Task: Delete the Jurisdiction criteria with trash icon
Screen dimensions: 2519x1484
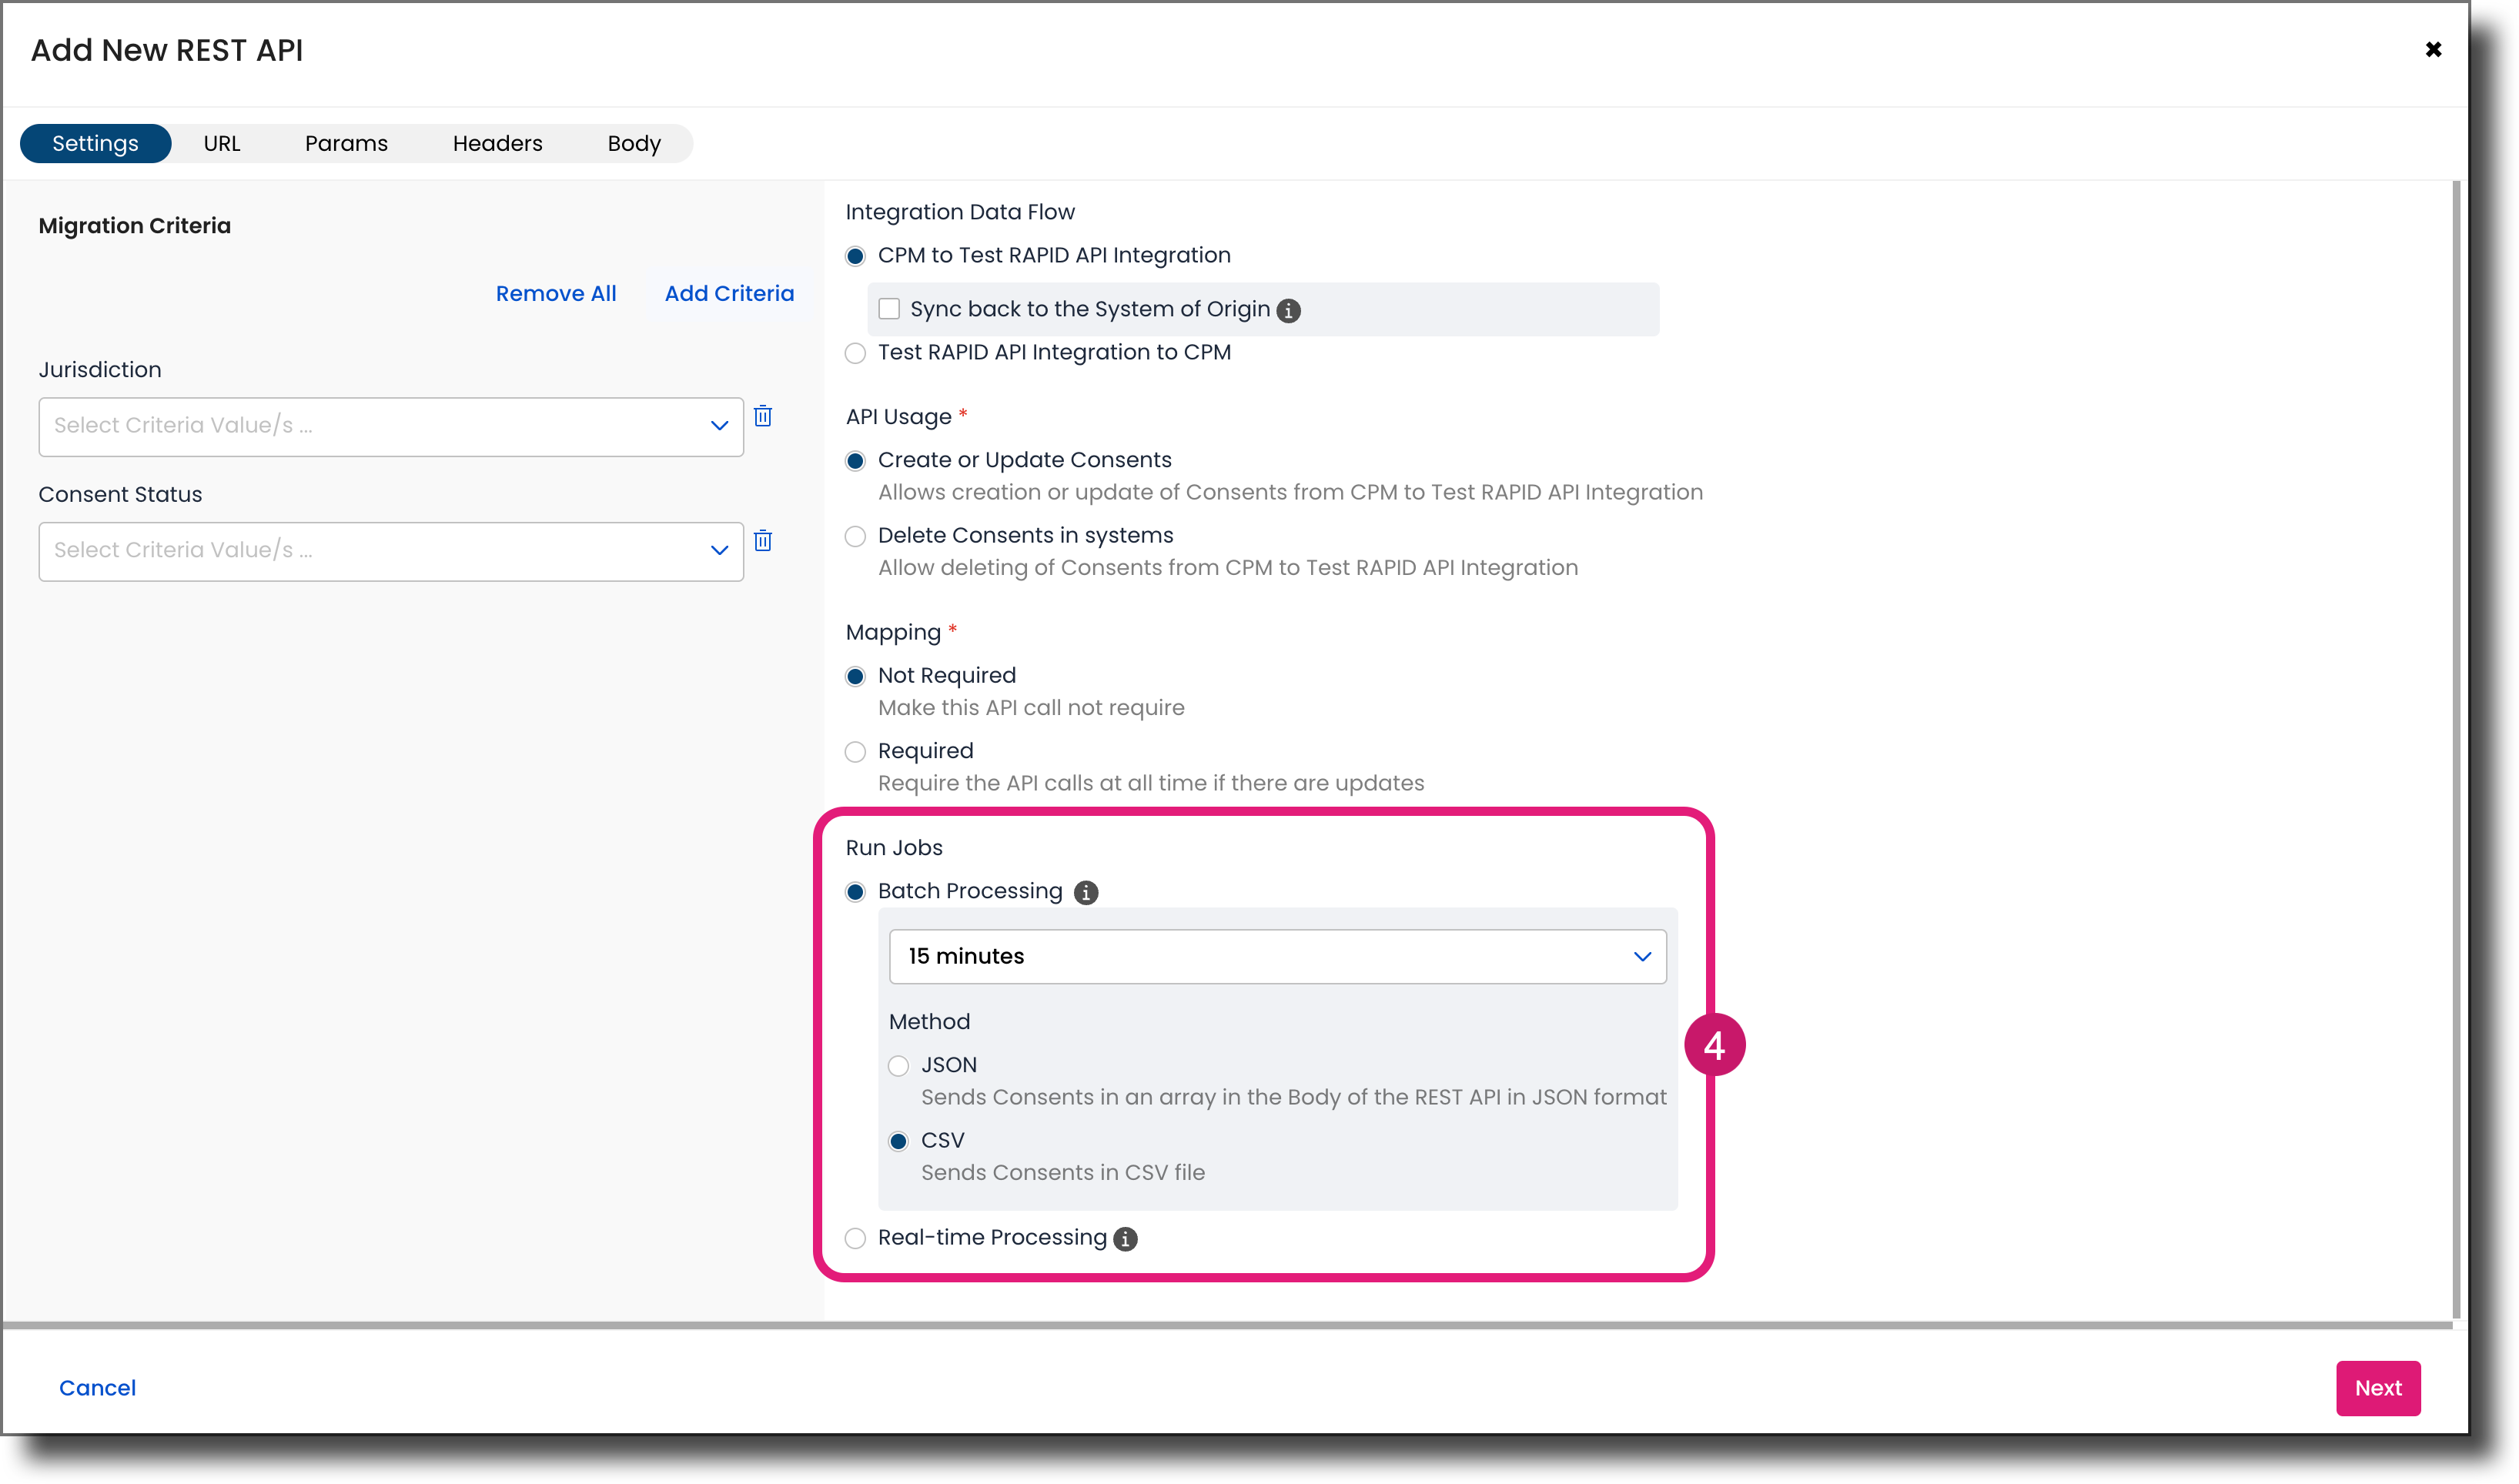Action: (763, 416)
